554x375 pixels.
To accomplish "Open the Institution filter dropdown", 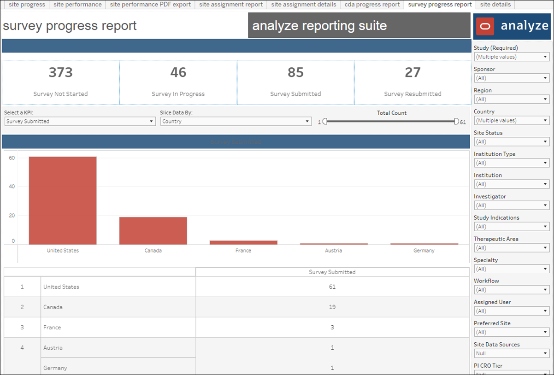I will point(512,184).
